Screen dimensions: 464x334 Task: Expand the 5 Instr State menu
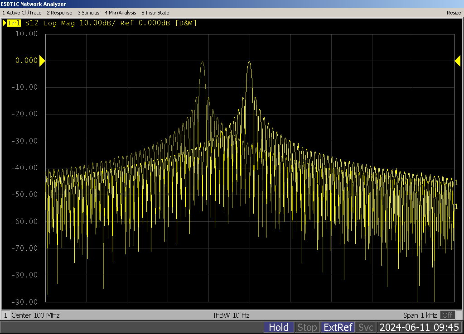tap(155, 13)
